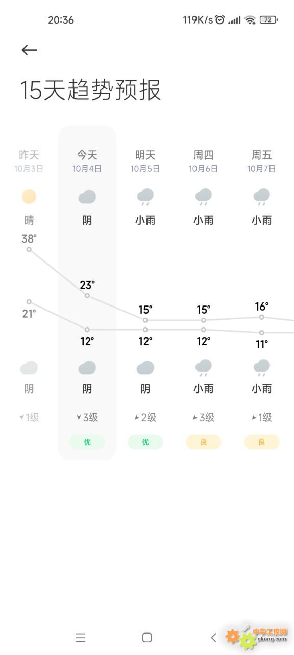Viewport: 294px width, 655px height.
Task: Tap yesterday's sunny weather icon
Action: pos(29,196)
